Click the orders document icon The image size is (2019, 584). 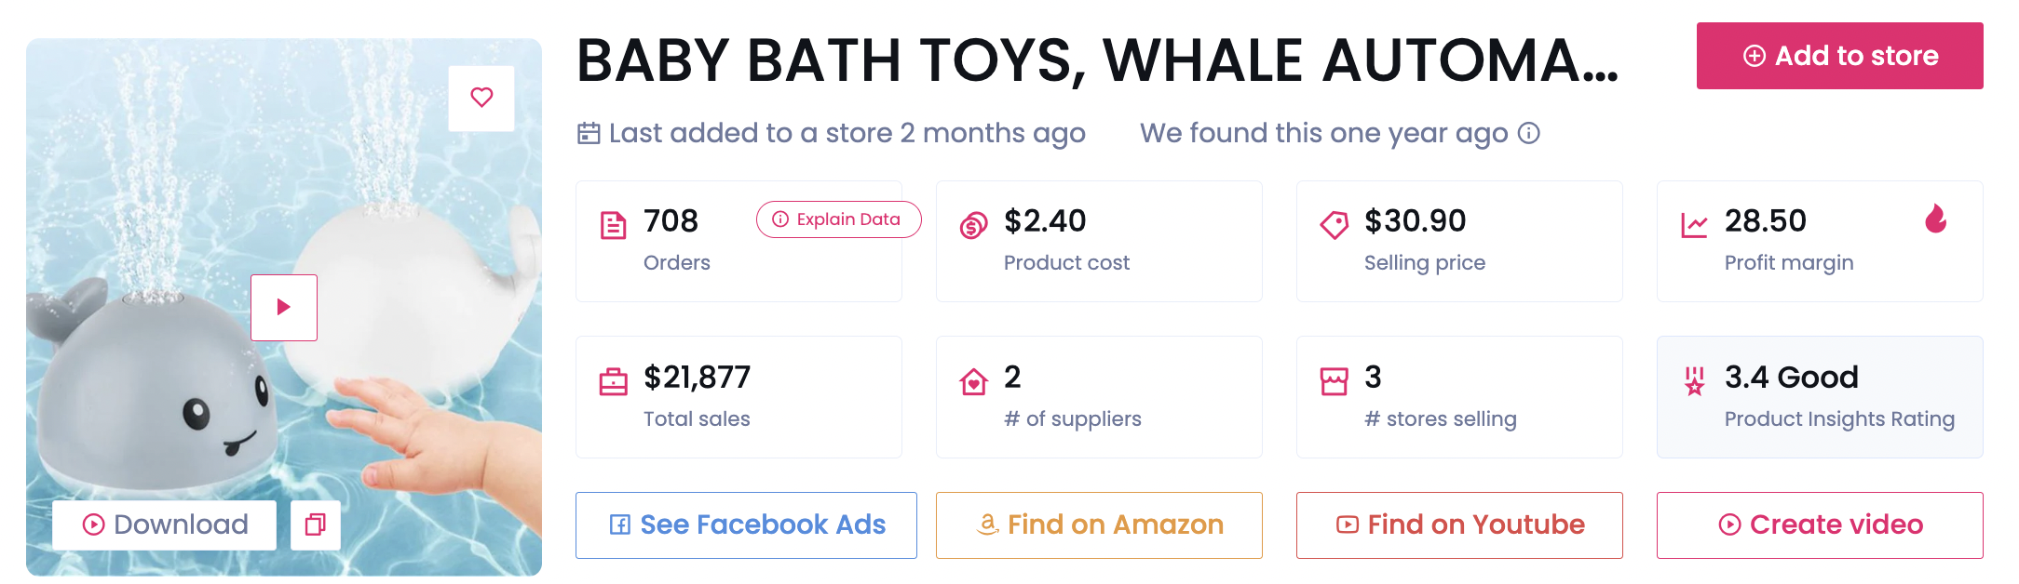[x=613, y=225]
